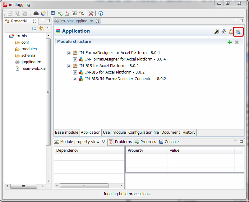Add a module with the green plus
Screen dimensions: 249x202
click(230, 42)
